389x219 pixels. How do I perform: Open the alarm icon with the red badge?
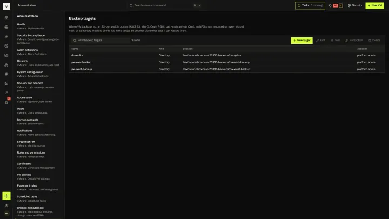[6, 102]
